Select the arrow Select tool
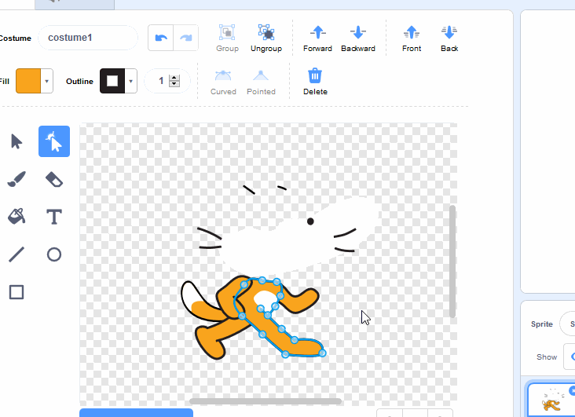Screen dimensions: 575x417 16,141
